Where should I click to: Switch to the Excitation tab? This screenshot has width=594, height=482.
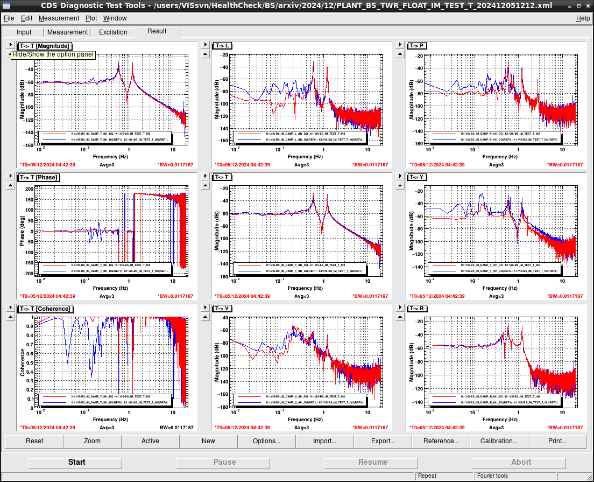point(113,32)
